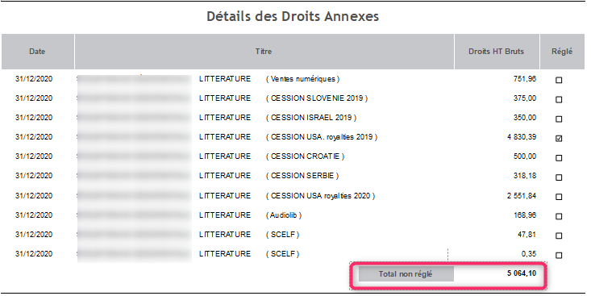Check Réglé for CESSION USA royalties 2020
The height and width of the screenshot is (296, 591).
click(559, 197)
